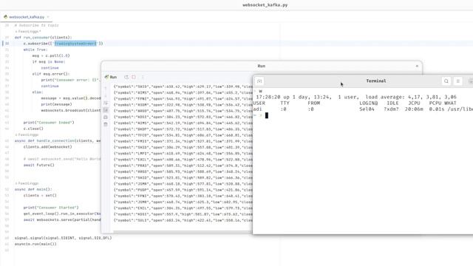
Task: Click 'print("Consumer Ended")' in the editor
Action: coord(49,123)
